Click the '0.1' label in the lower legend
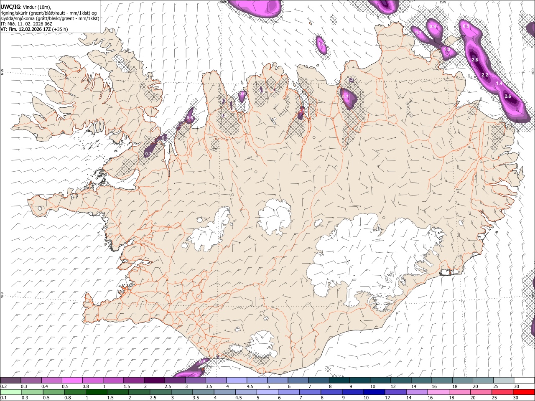535x401 pixels. [x=3, y=398]
